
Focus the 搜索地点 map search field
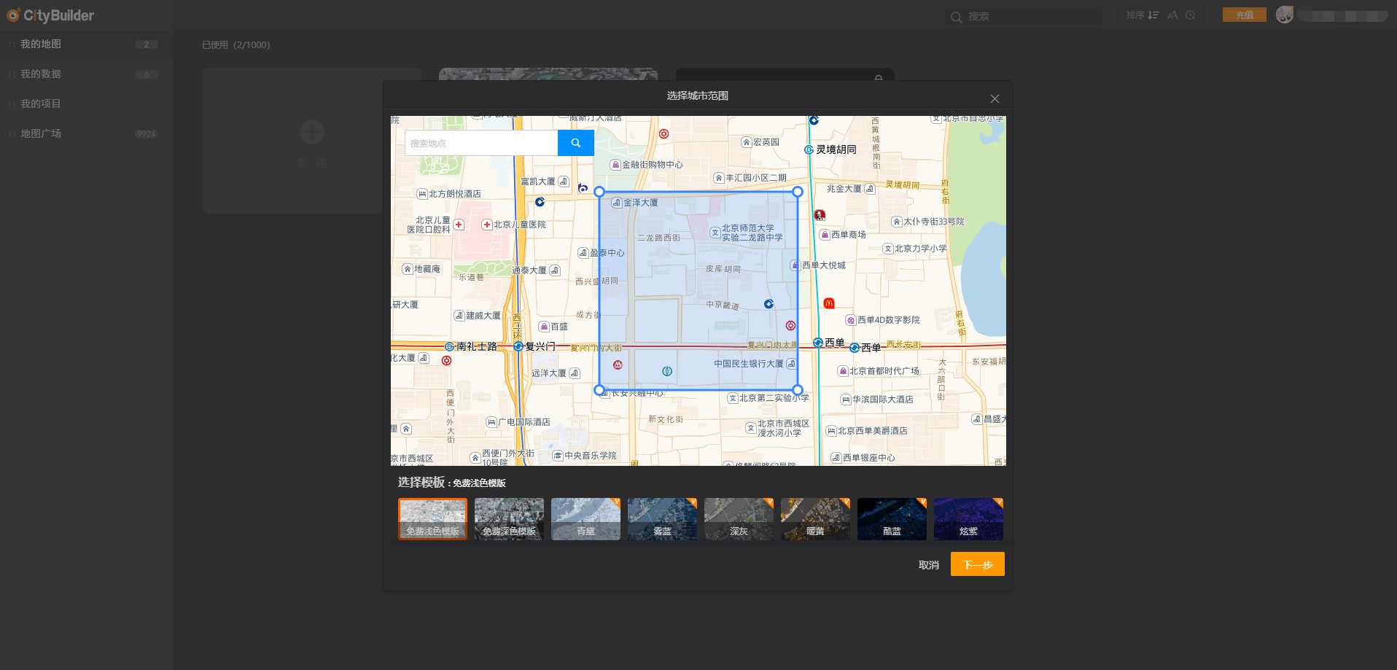tap(481, 143)
